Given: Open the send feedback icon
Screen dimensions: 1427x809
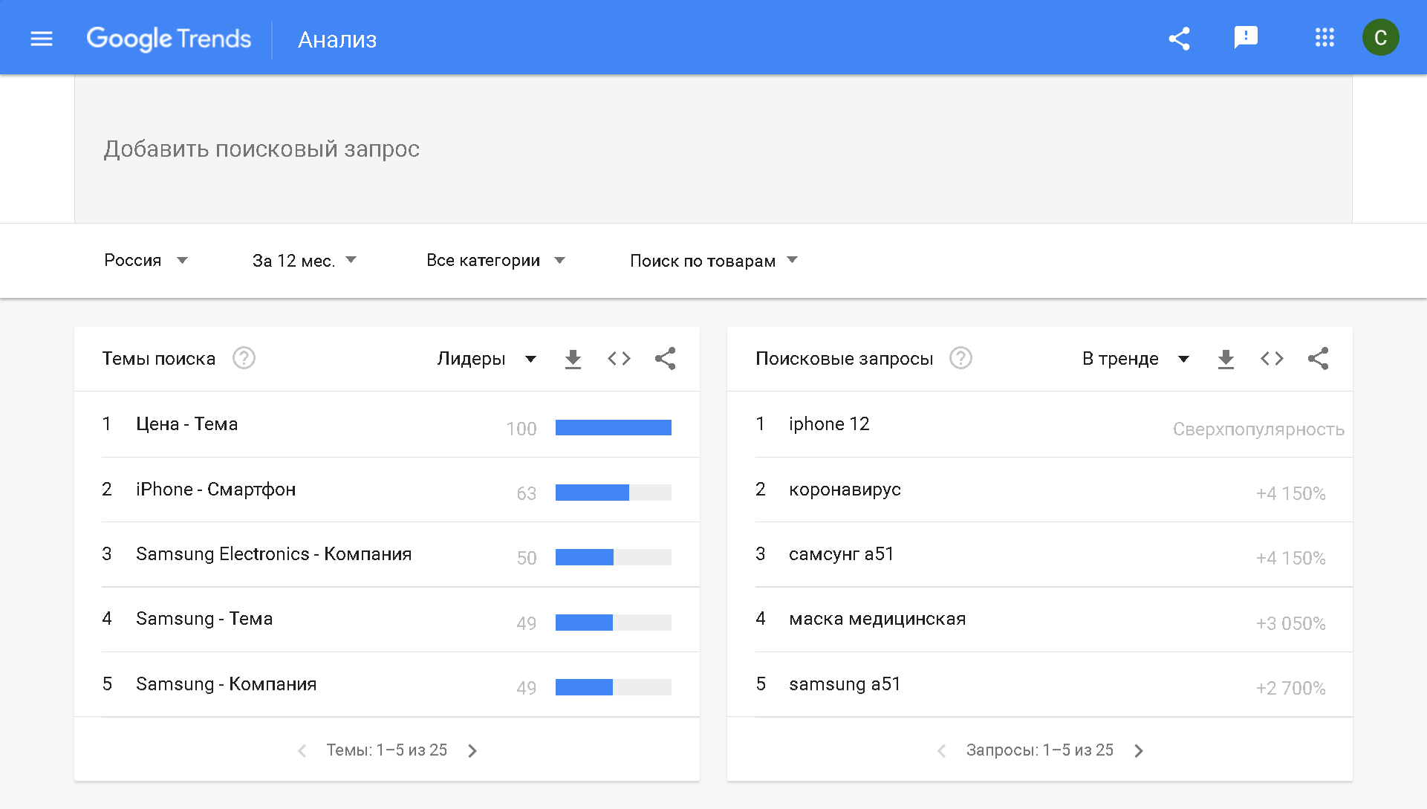Looking at the screenshot, I should pyautogui.click(x=1246, y=37).
